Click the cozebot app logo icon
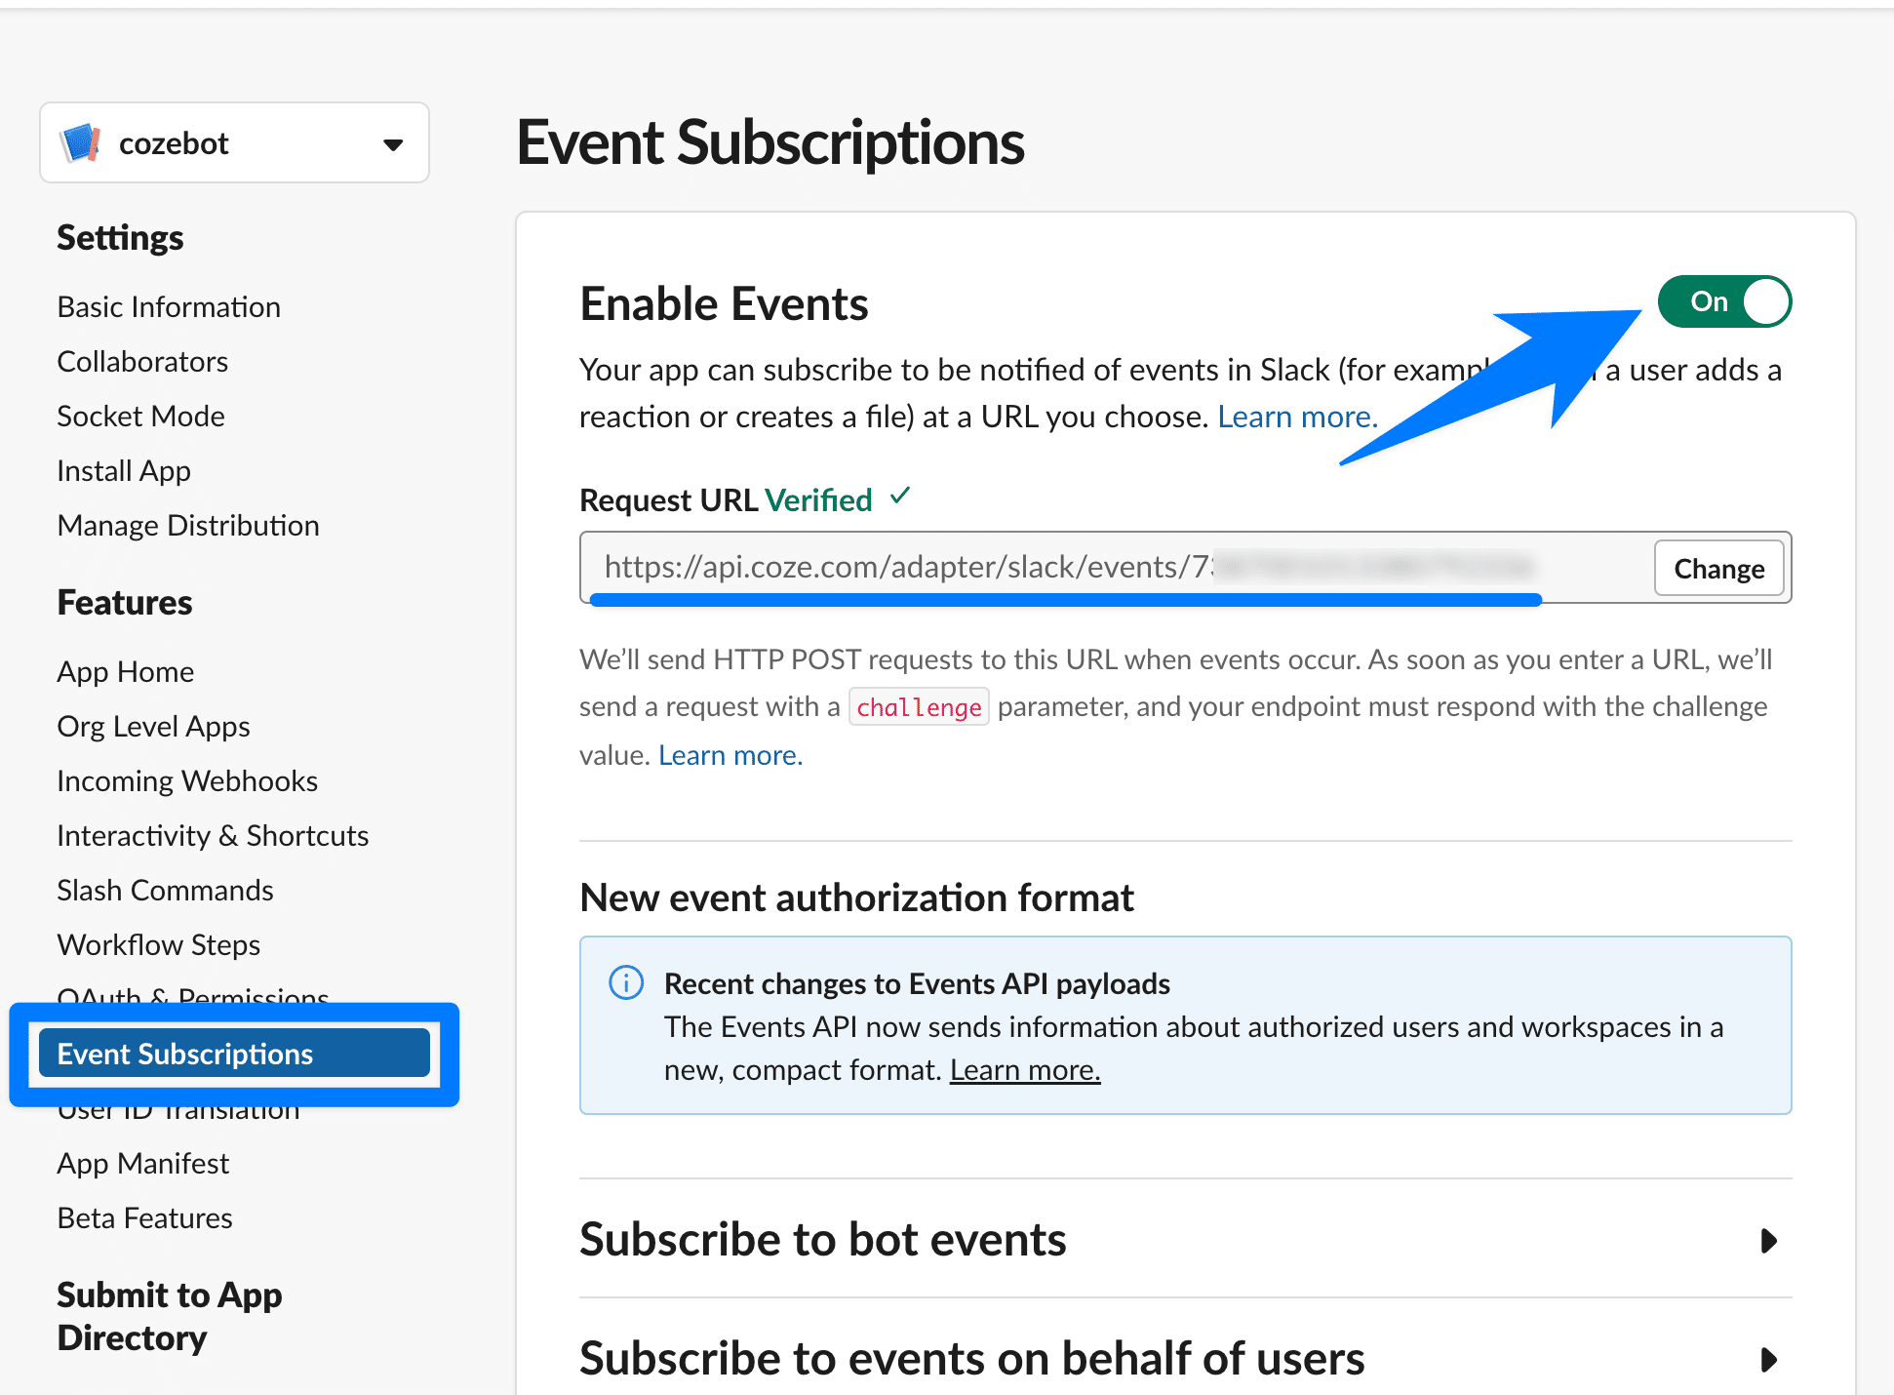 (x=81, y=143)
